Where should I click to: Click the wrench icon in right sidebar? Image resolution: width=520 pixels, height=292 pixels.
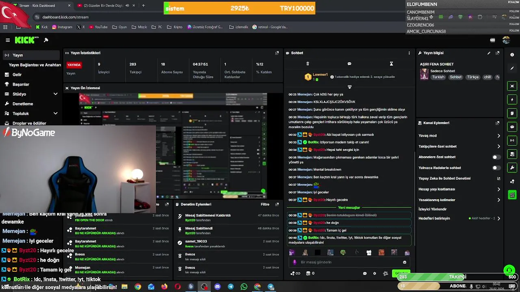pos(512,167)
